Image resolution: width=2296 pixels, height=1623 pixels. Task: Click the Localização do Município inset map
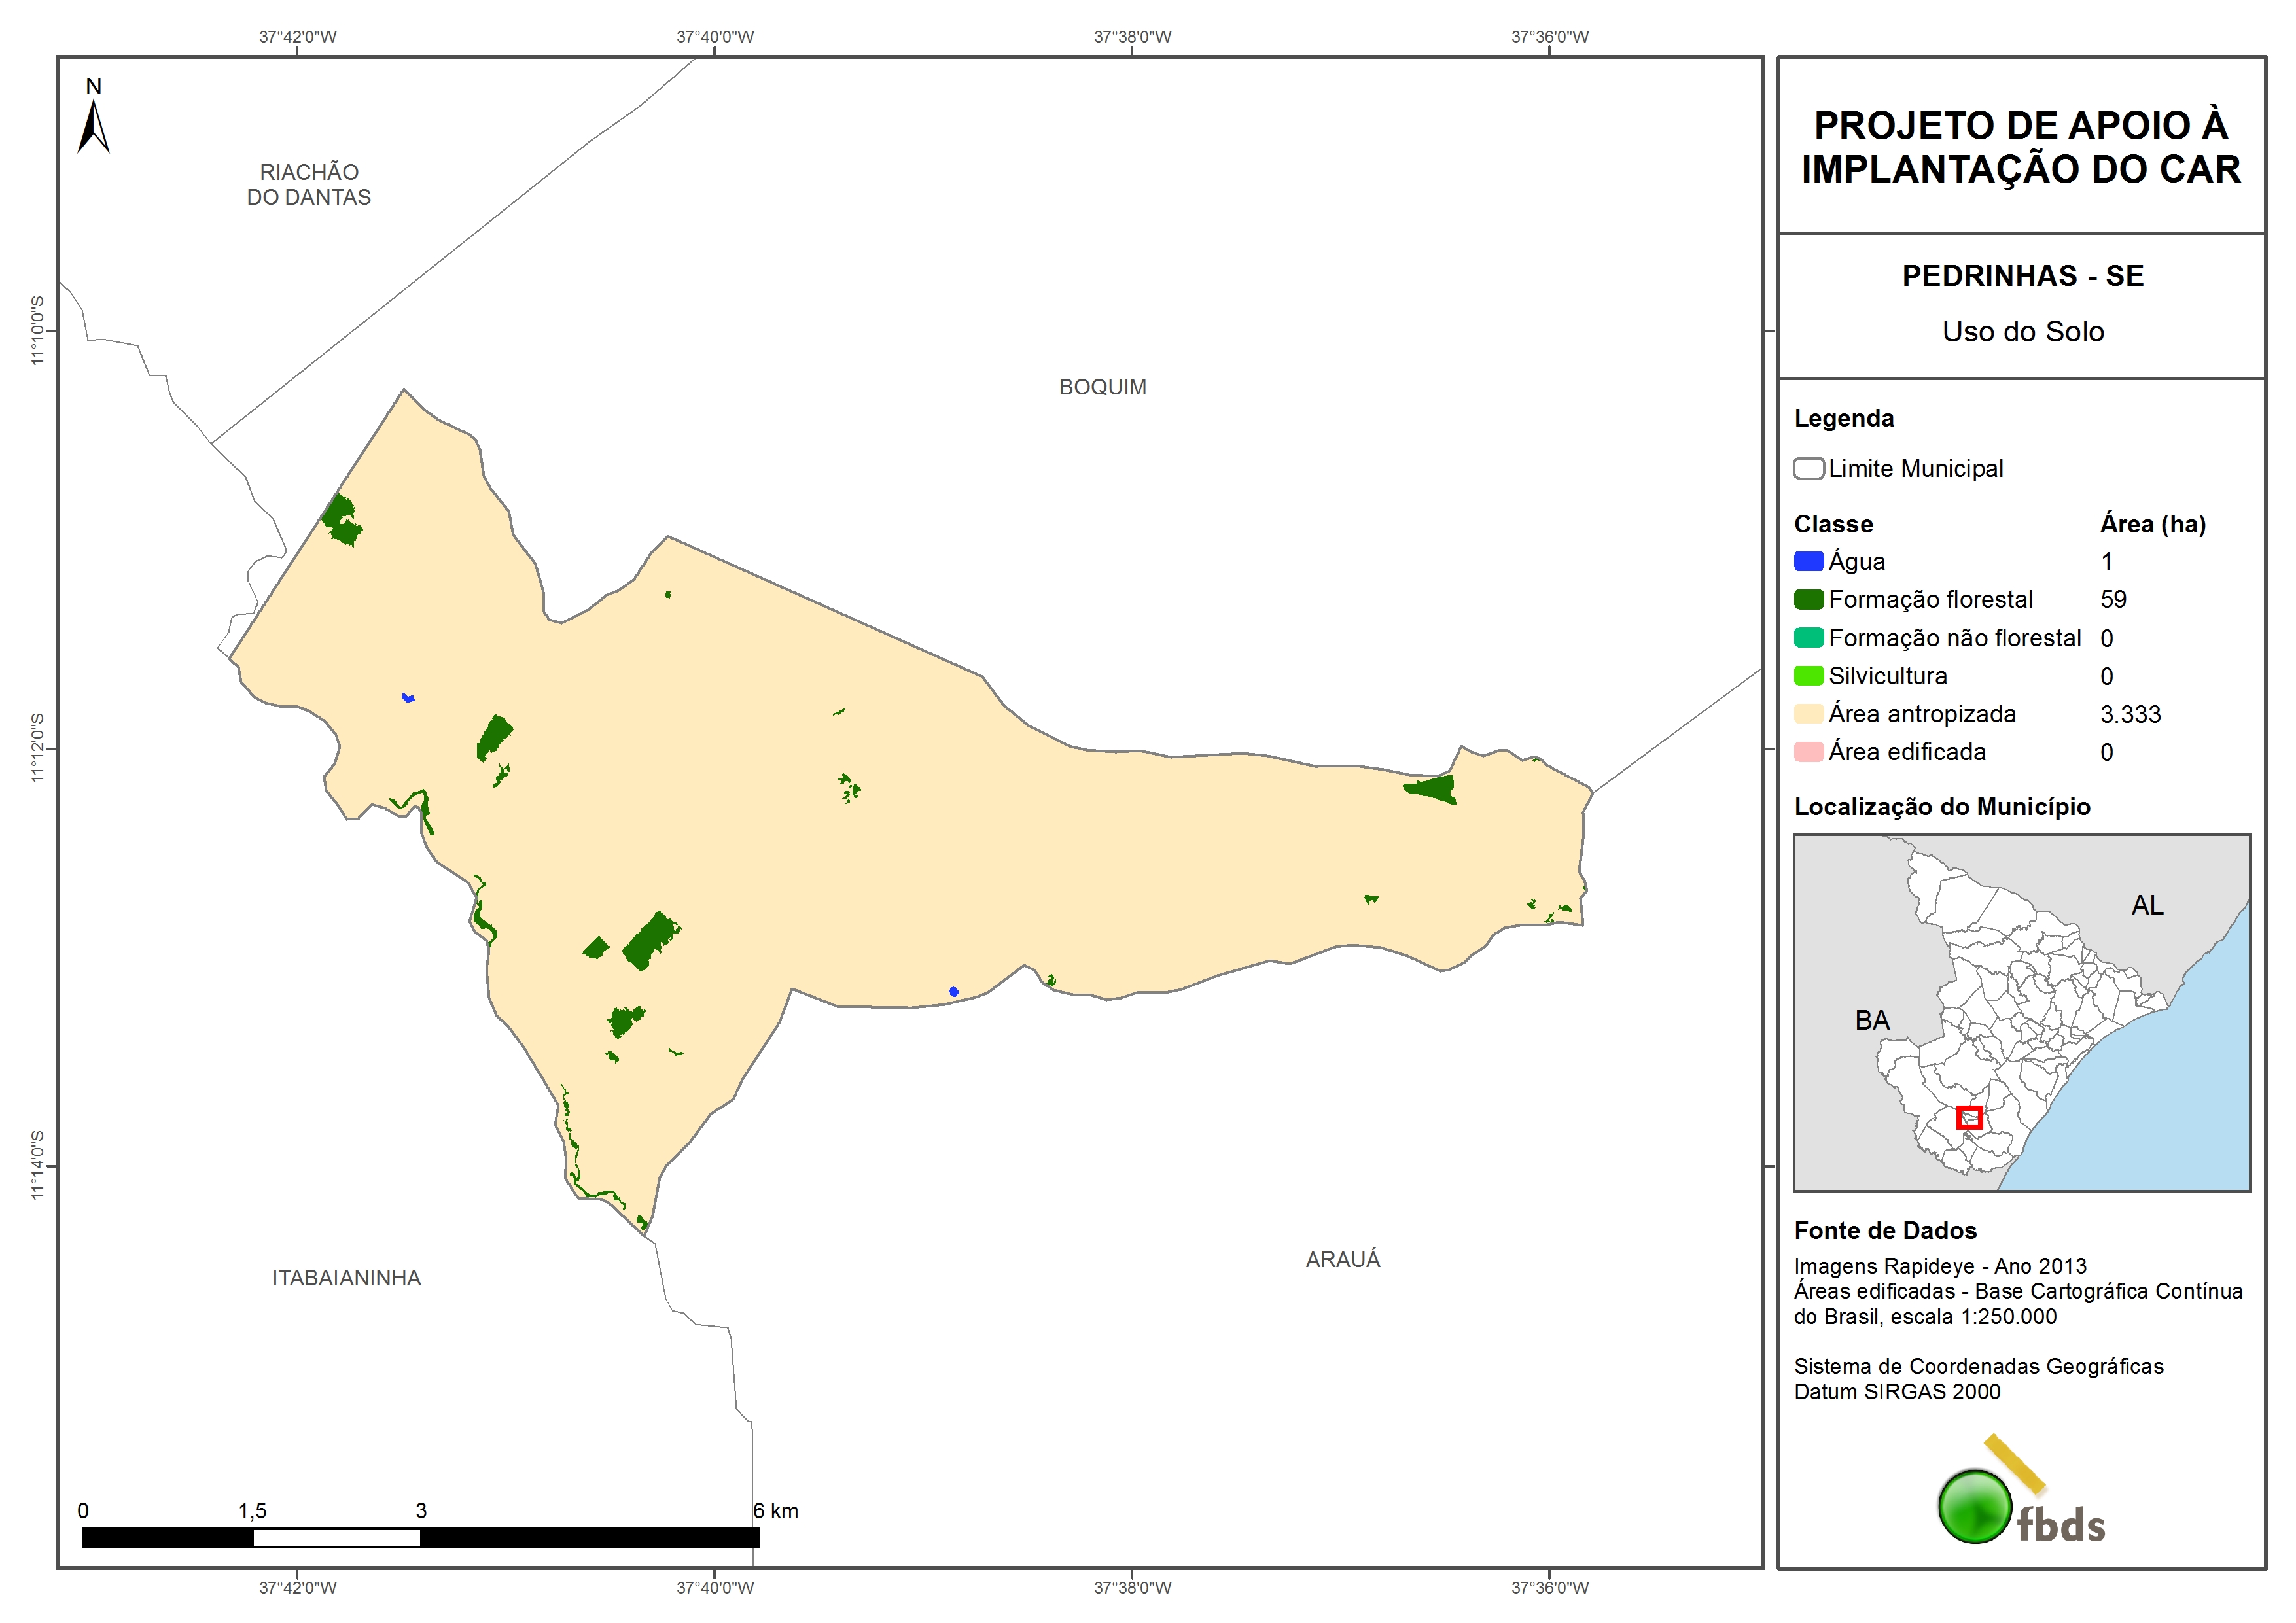coord(2021,1012)
